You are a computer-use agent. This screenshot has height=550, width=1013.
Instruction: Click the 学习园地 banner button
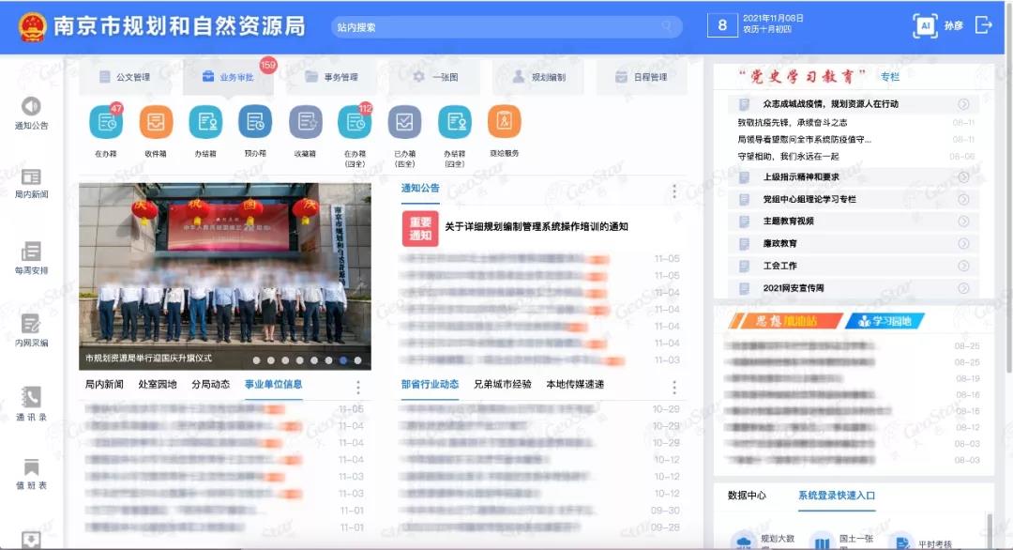pyautogui.click(x=884, y=321)
